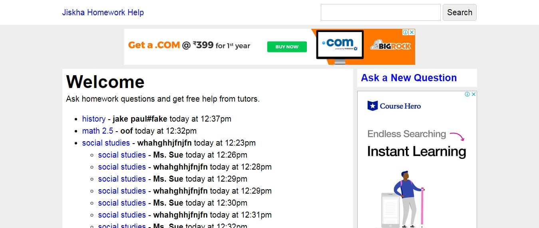Open social studies question posted at 12:23pm
The height and width of the screenshot is (228, 539).
pos(106,143)
